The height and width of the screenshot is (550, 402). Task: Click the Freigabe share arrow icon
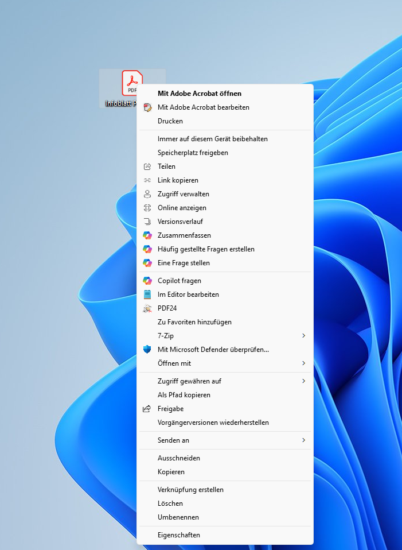tap(147, 409)
